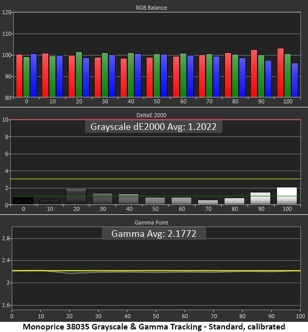Screen dimensions: 308x332
Task: Click the DeltaE bar at 30
Action: (103, 199)
